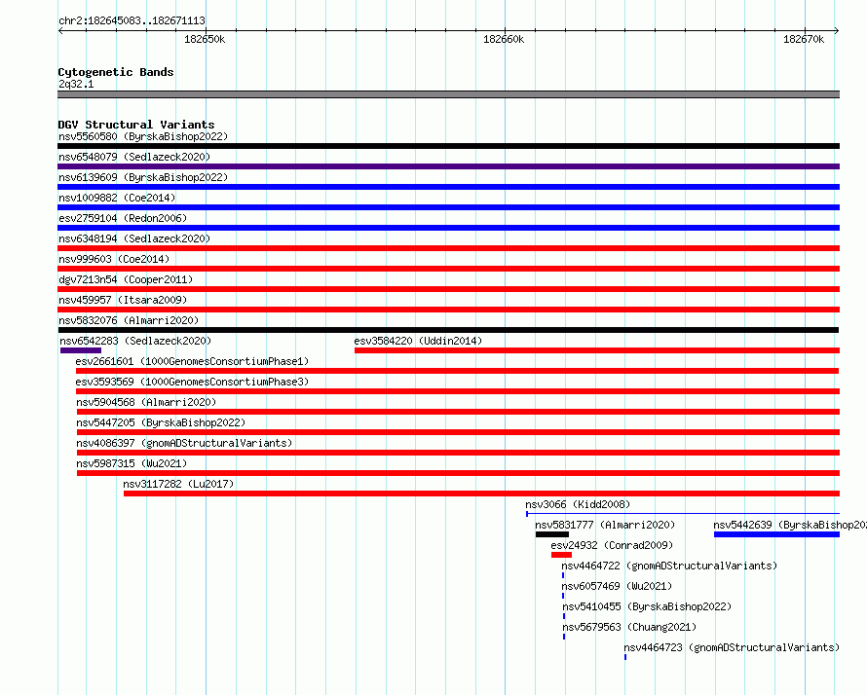Click the short purple bar under nsv6542283

[x=81, y=350]
